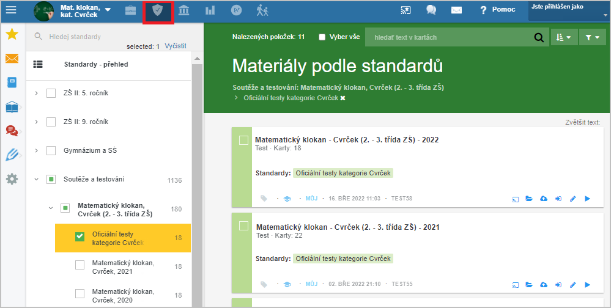The width and height of the screenshot is (611, 308).
Task: Cast the 2021 Cvrček test
Action: click(515, 285)
